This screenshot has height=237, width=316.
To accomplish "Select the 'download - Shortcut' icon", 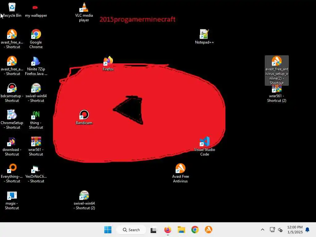I will [12, 146].
